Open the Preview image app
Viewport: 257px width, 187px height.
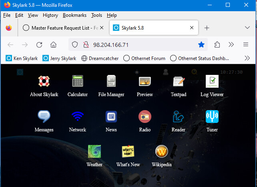pos(145,86)
